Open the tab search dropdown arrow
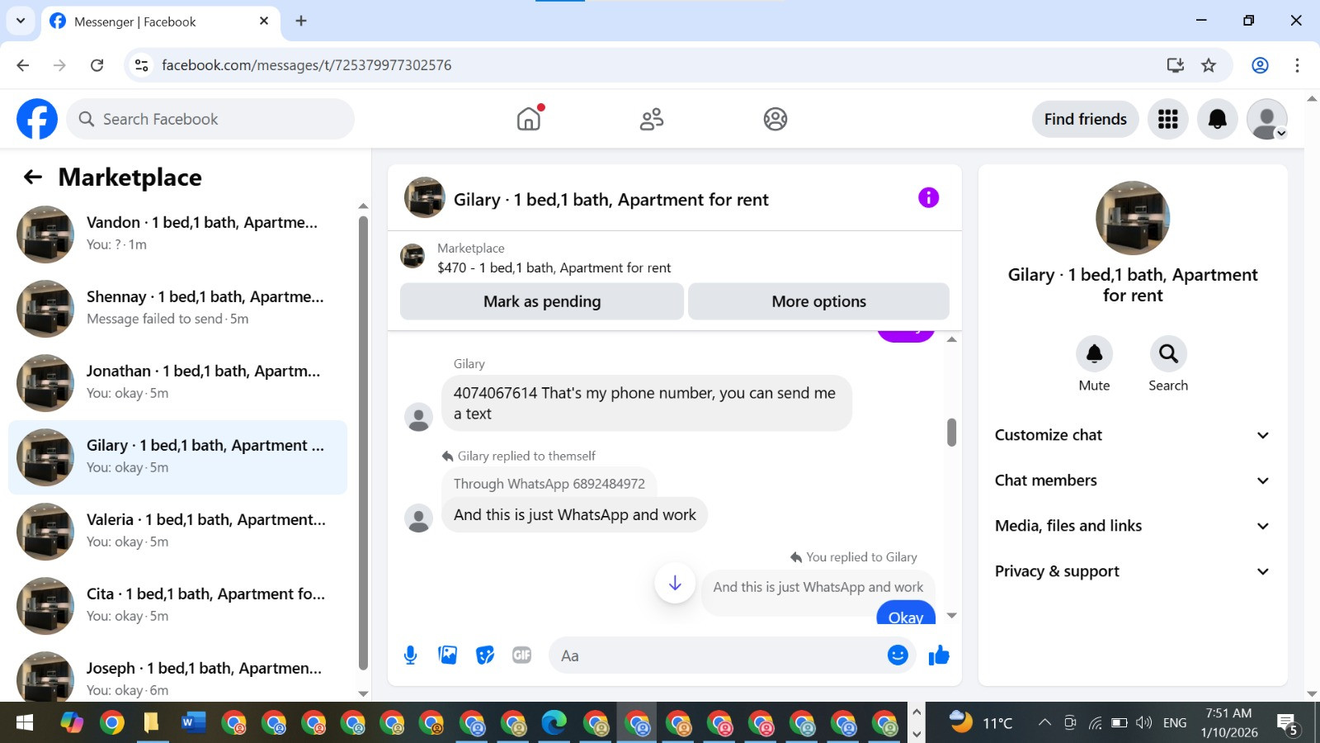The height and width of the screenshot is (743, 1320). point(21,21)
